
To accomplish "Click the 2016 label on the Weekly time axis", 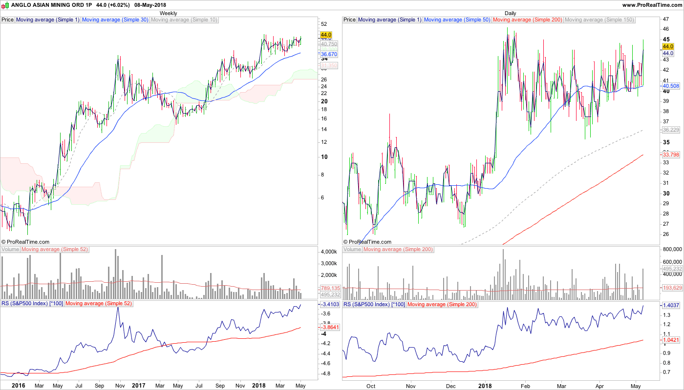I will coord(18,386).
